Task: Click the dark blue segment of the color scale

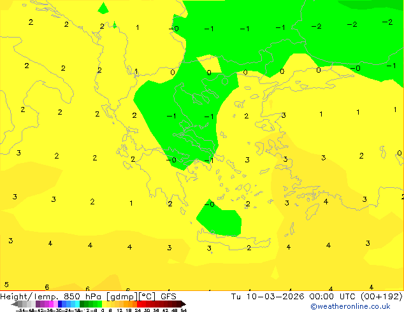Action: 60,304
